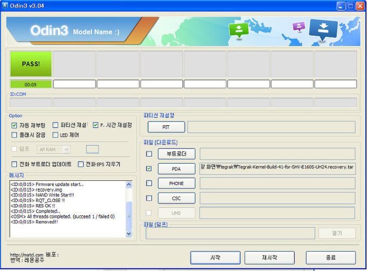Click the 부트로더 file path field
Image resolution: width=367 pixels, height=271 pixels.
tap(277, 154)
